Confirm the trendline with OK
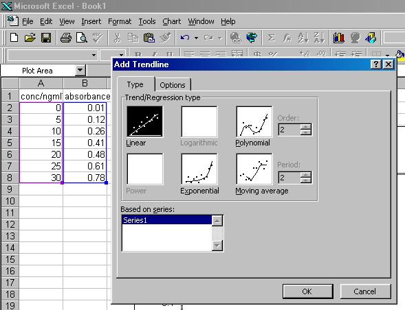Viewport: 405px width, 310px height. pyautogui.click(x=307, y=291)
